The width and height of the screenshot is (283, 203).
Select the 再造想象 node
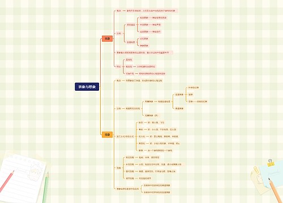point(179,108)
